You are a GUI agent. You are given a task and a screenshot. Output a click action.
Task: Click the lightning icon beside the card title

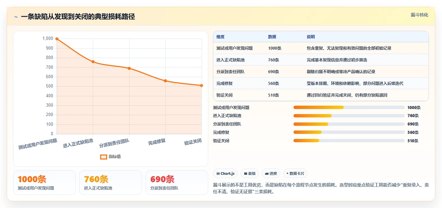[16, 17]
